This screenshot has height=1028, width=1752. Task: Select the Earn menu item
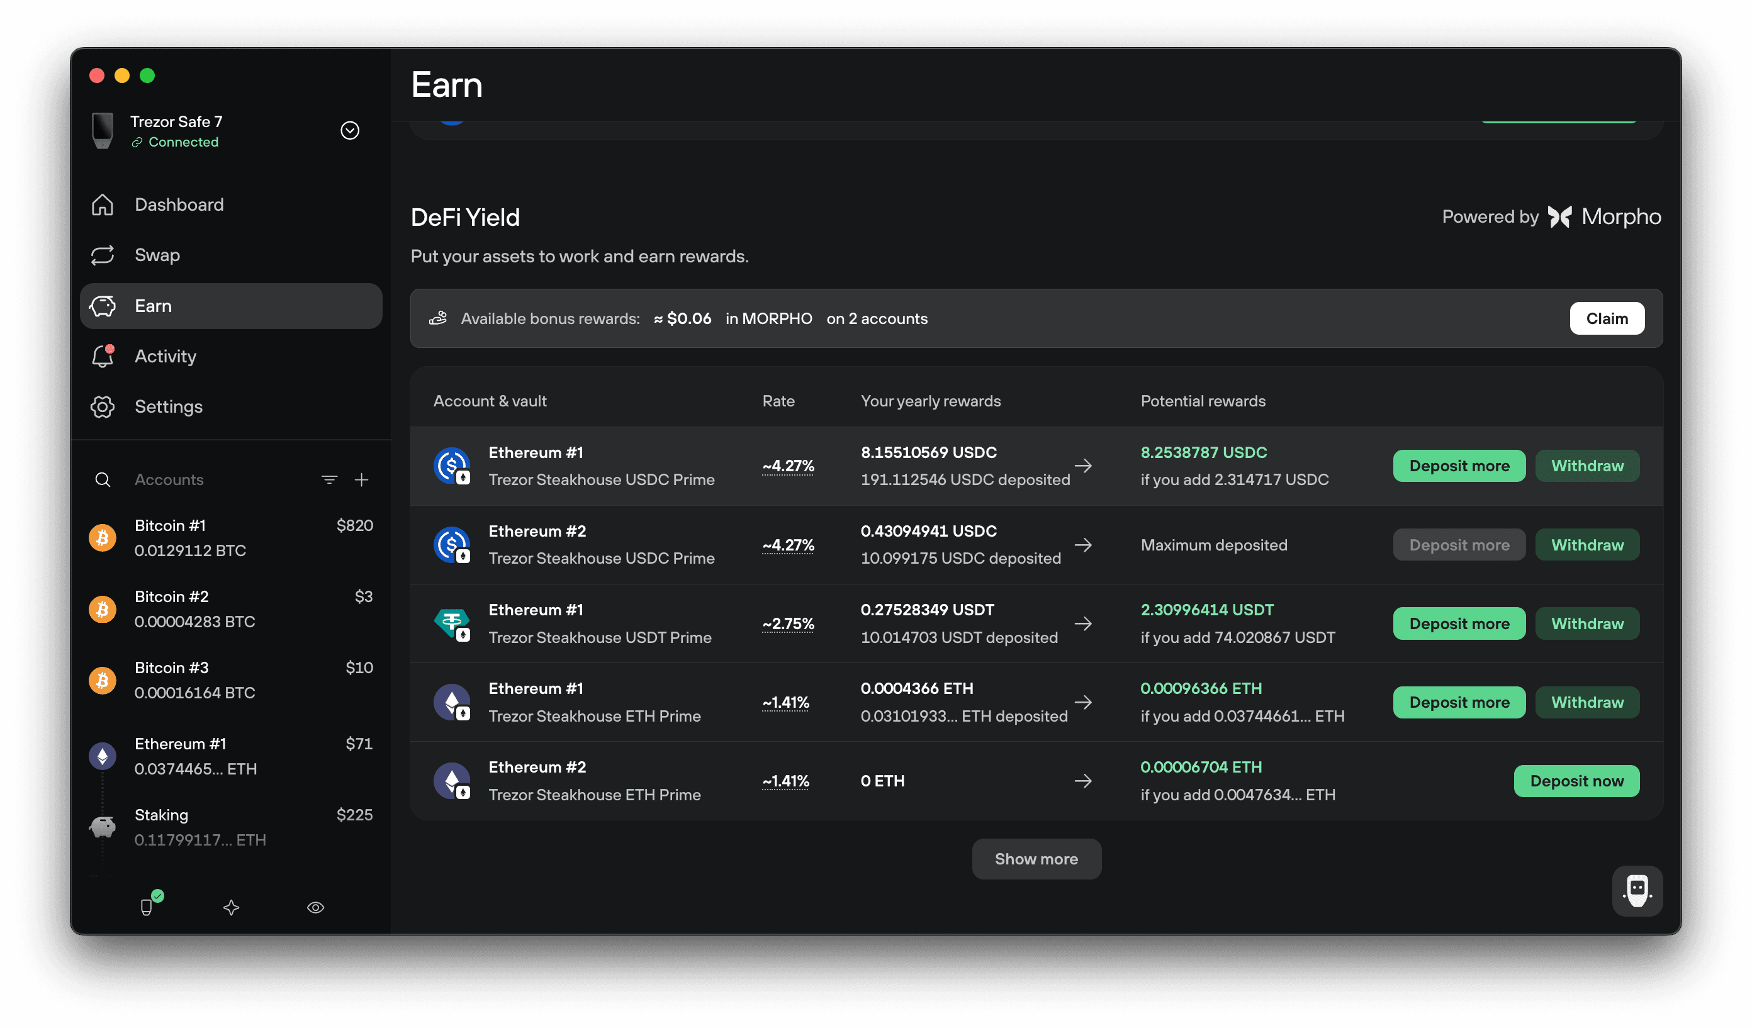coord(231,306)
